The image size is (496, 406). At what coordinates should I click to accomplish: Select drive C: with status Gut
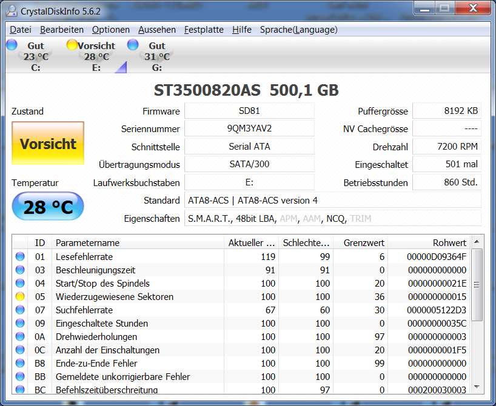pos(35,56)
